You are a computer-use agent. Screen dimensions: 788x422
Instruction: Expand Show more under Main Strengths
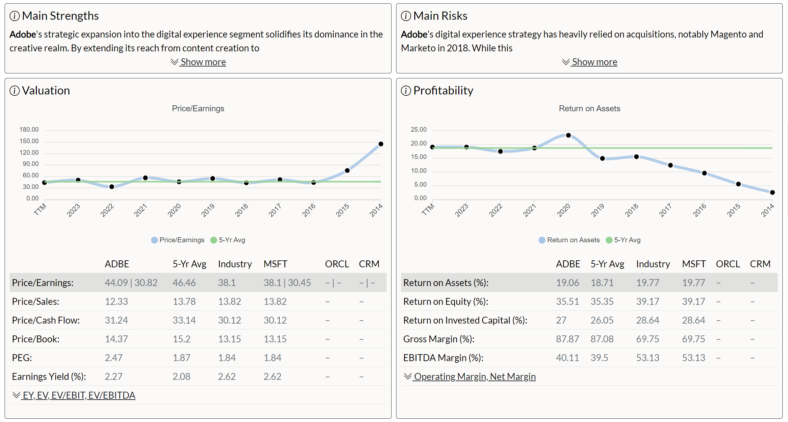[198, 62]
